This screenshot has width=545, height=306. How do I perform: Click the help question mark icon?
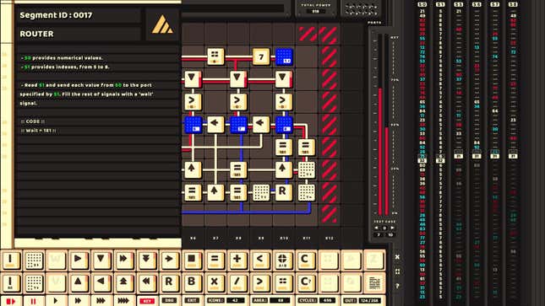[x=397, y=286]
